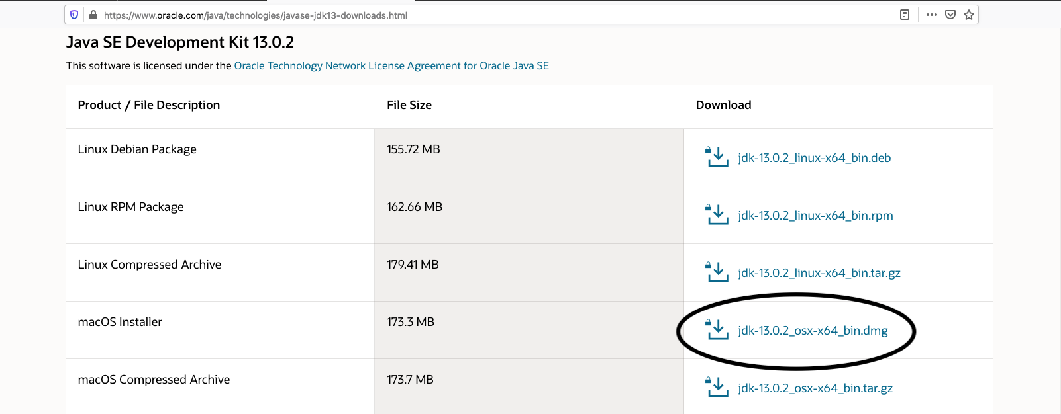Viewport: 1061px width, 414px height.
Task: Click download icon for osx-x64_bin.dmg
Action: click(x=717, y=330)
